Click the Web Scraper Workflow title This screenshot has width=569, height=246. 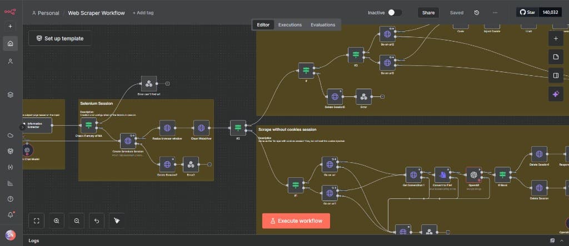point(97,13)
